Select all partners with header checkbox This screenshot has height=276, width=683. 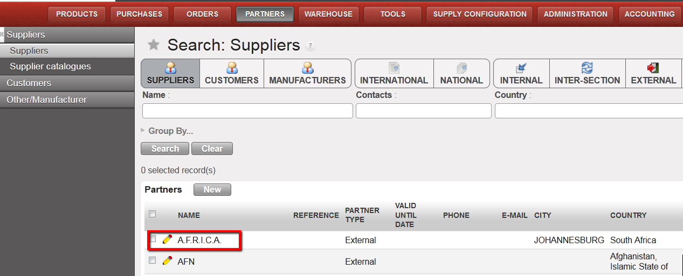point(153,214)
